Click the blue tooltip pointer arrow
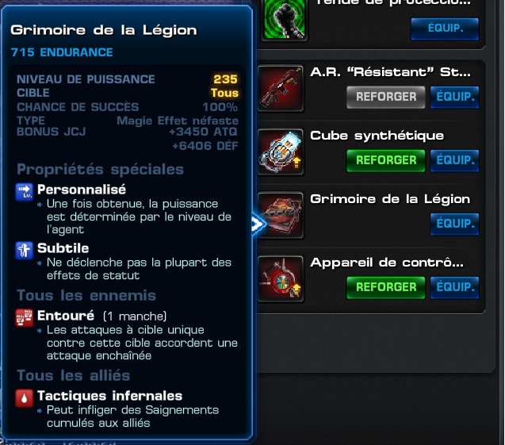 click(x=258, y=224)
